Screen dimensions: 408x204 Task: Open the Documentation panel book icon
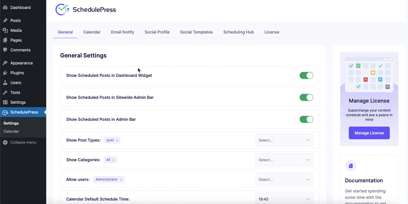point(351,166)
